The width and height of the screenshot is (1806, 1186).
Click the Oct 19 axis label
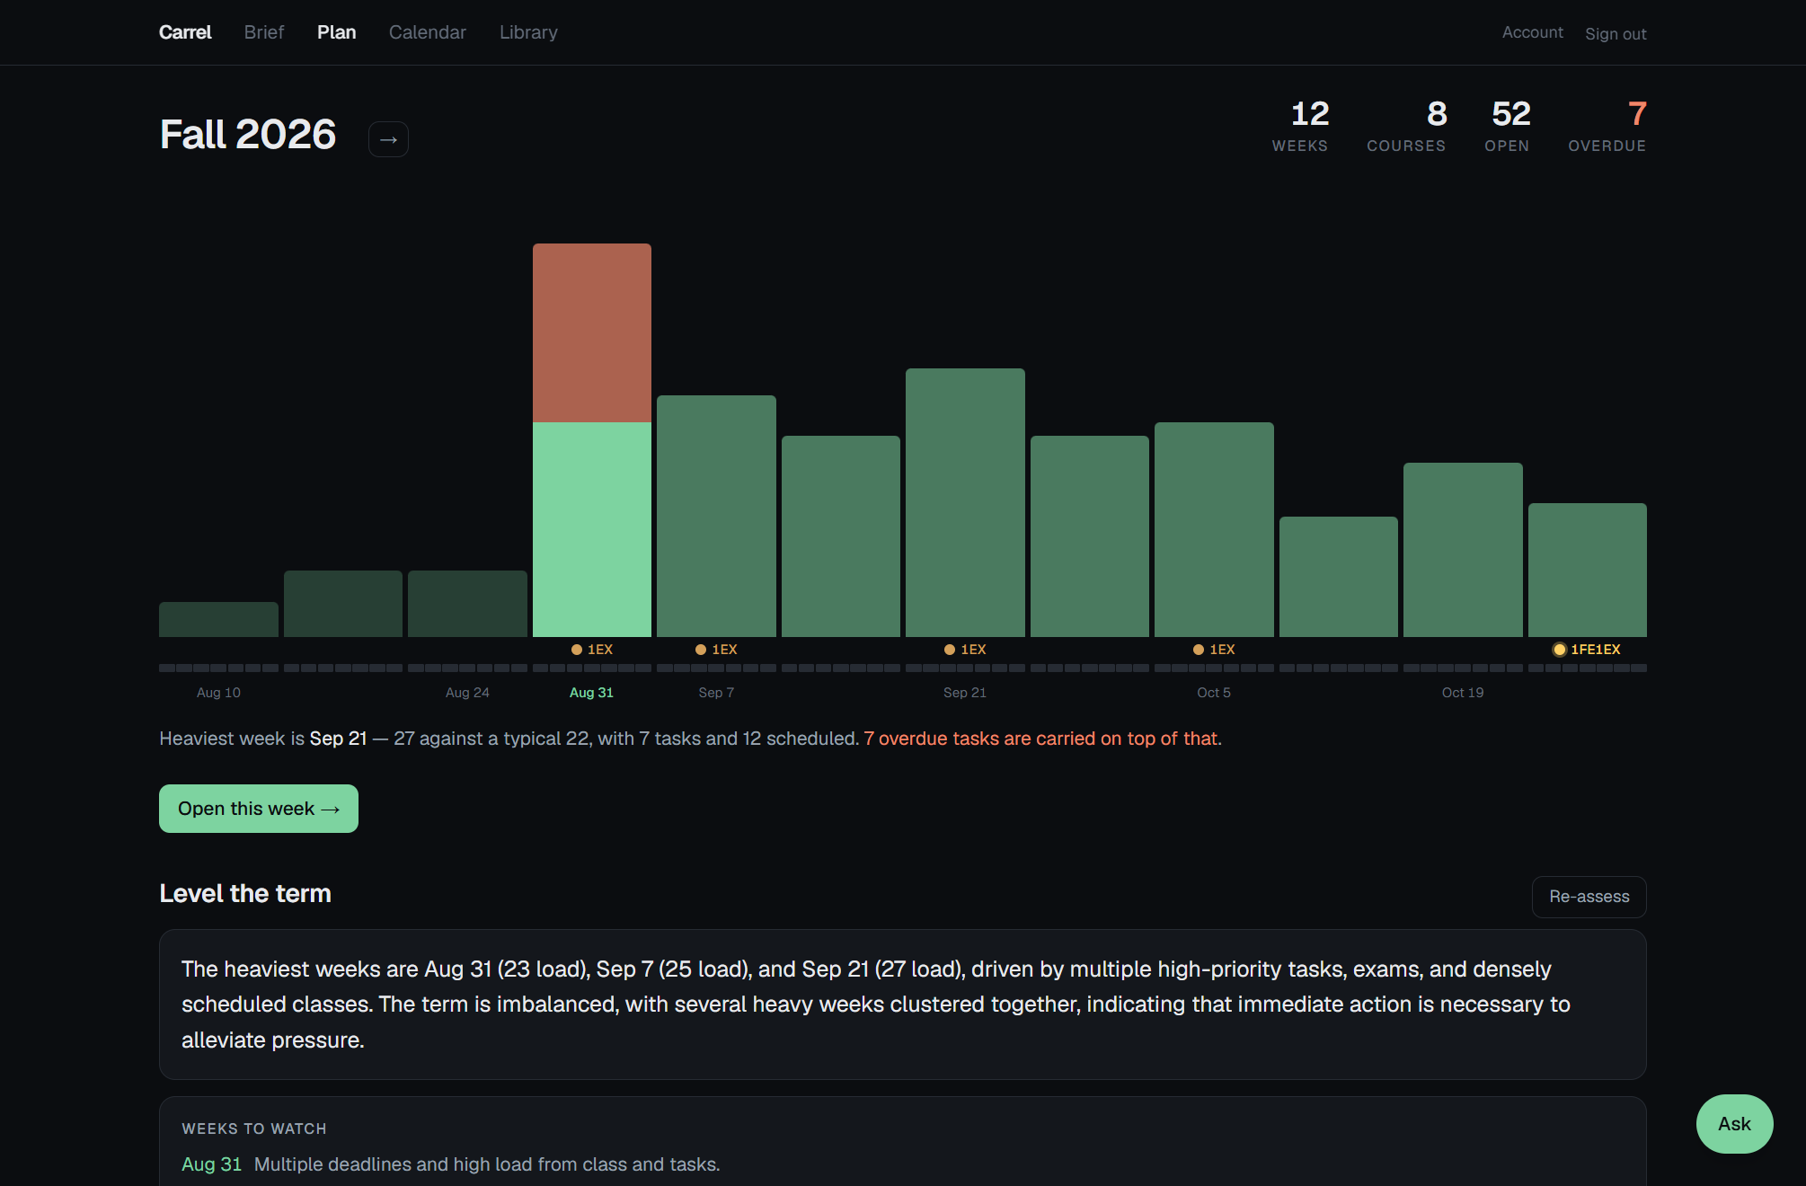click(1463, 693)
